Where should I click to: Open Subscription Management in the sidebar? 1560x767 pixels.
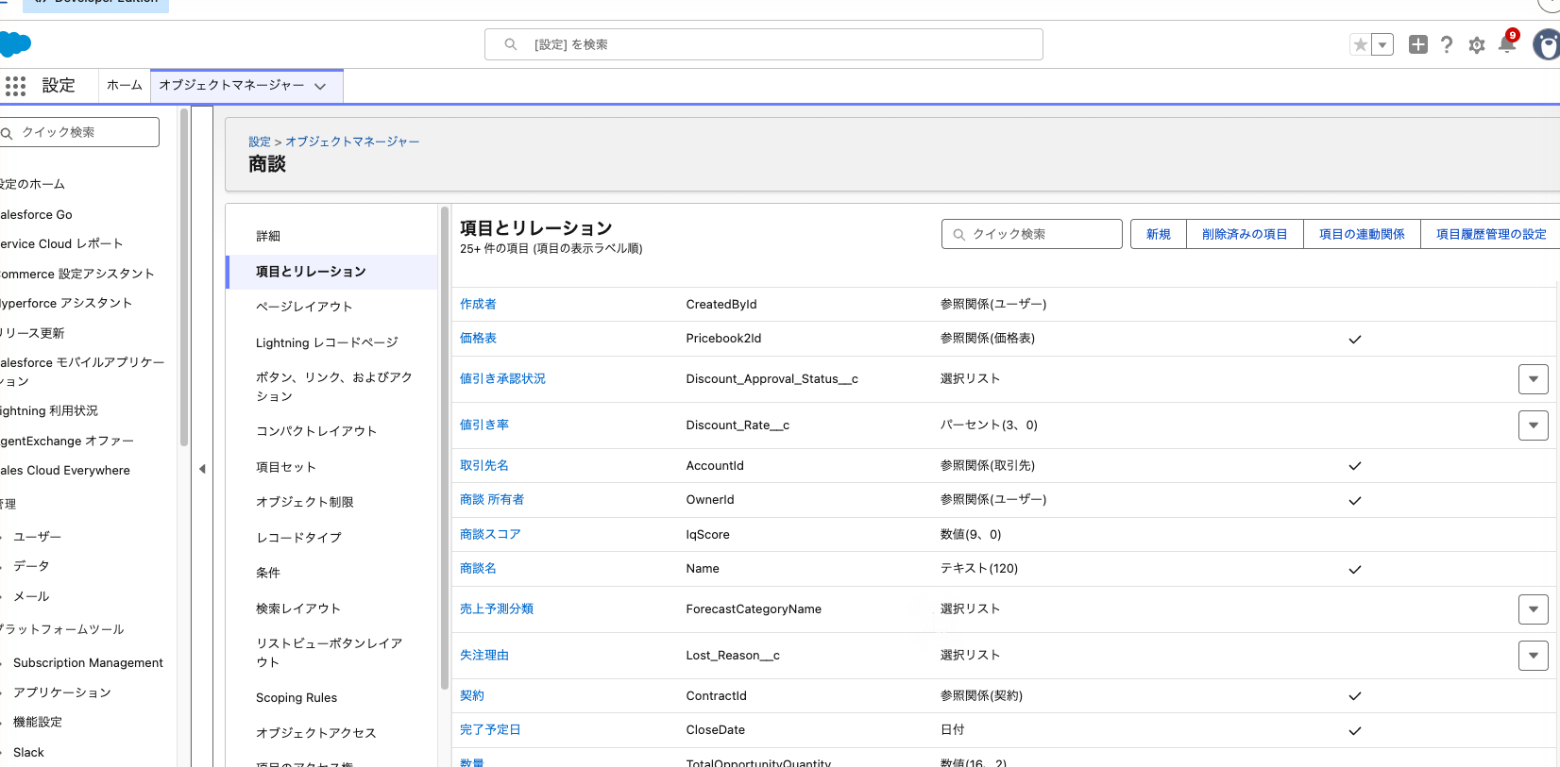(88, 663)
